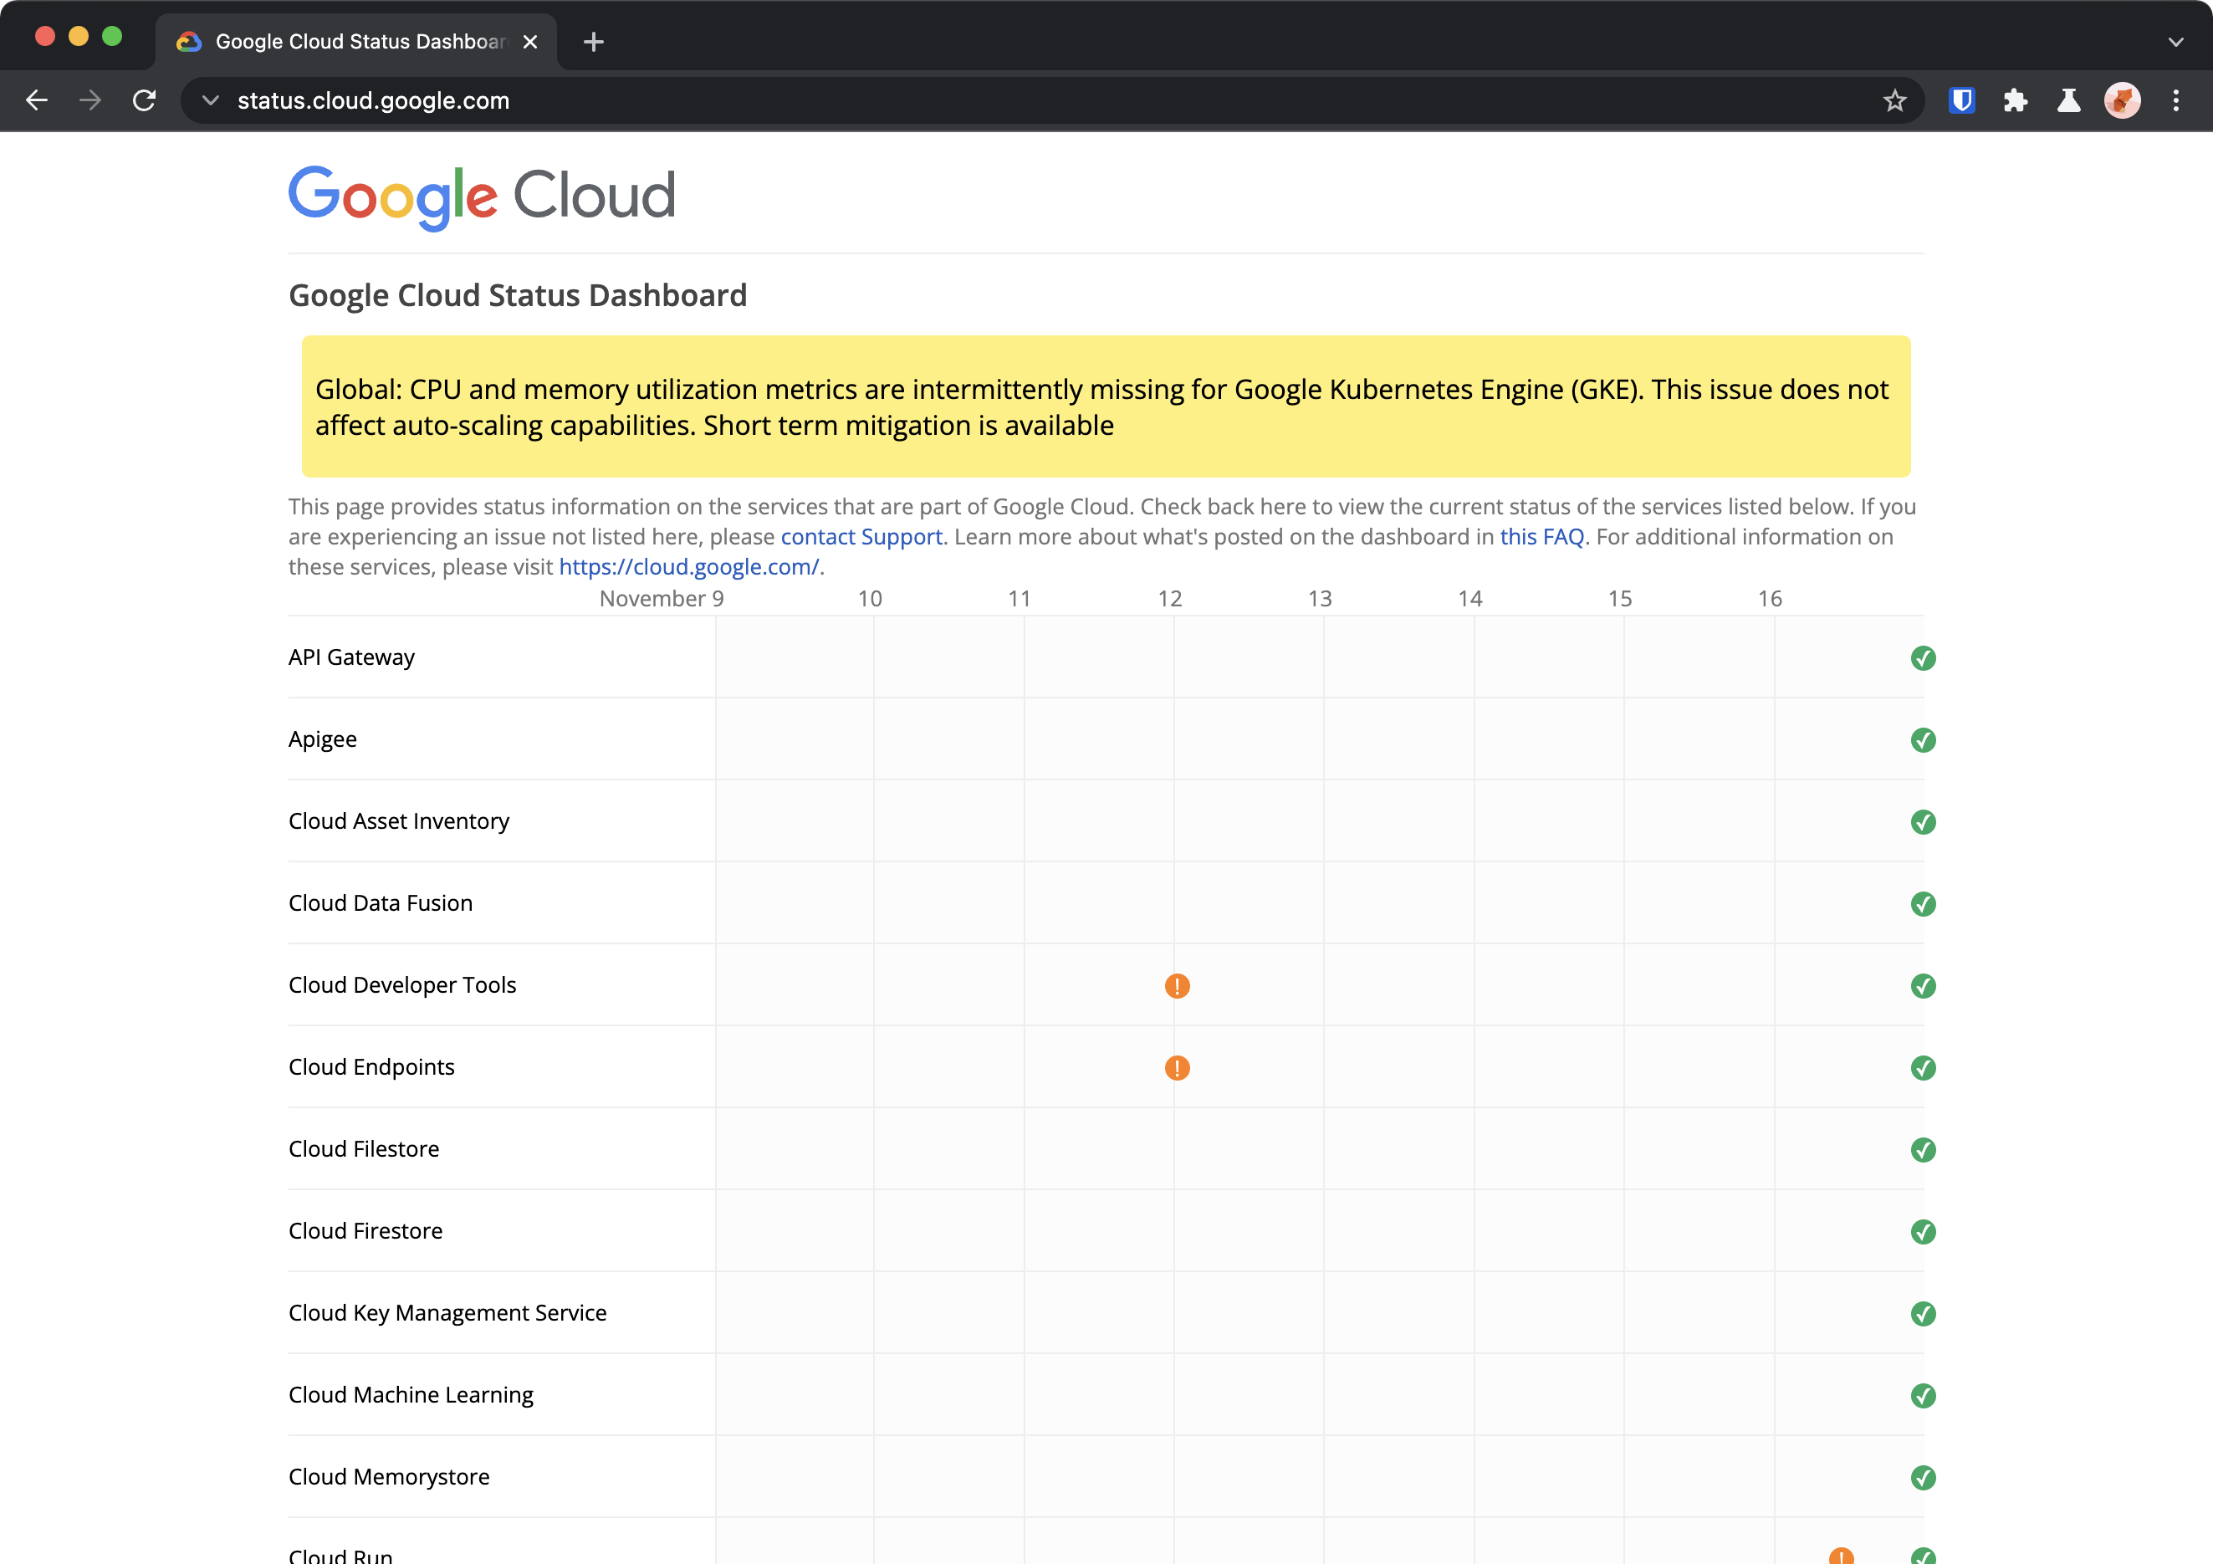Reload the status dashboard page
This screenshot has height=1564, width=2213.
[x=145, y=100]
